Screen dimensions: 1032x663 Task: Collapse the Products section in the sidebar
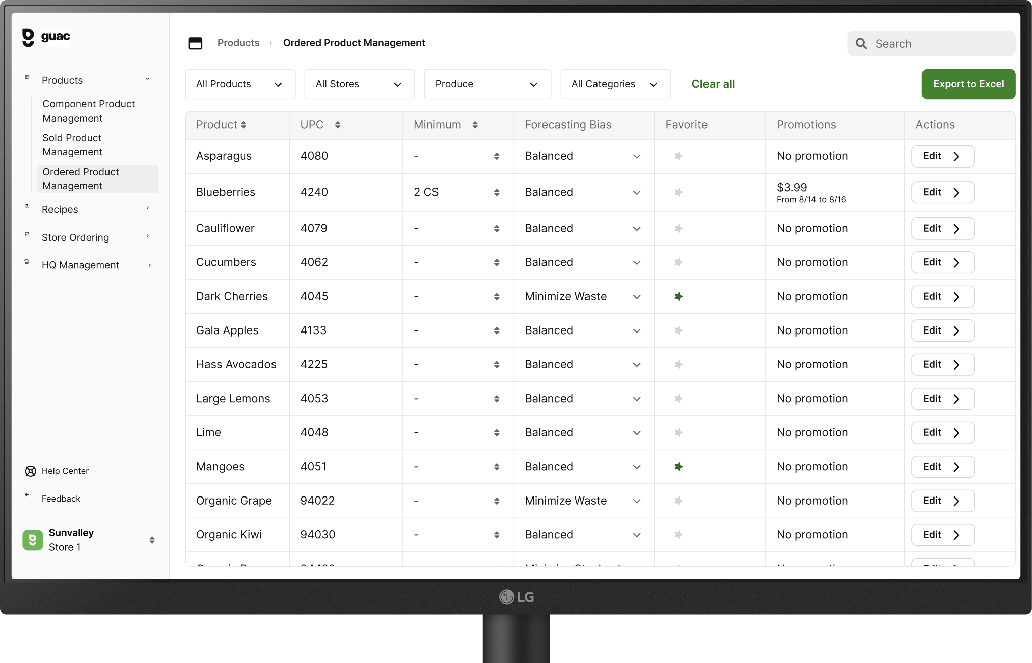point(147,79)
